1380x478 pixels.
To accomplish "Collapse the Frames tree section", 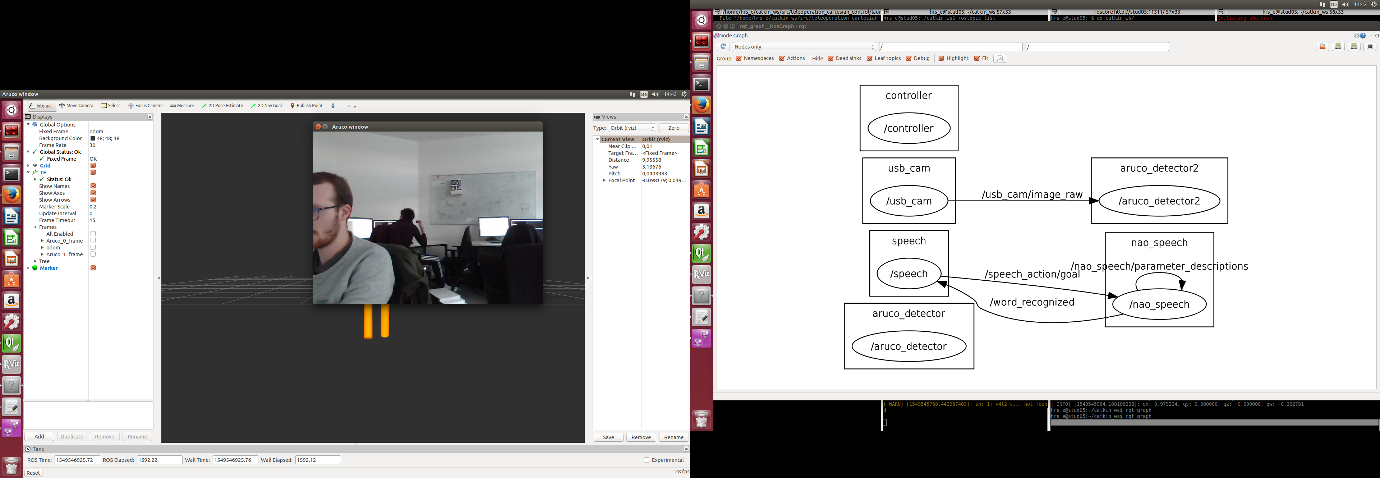I will click(x=35, y=227).
